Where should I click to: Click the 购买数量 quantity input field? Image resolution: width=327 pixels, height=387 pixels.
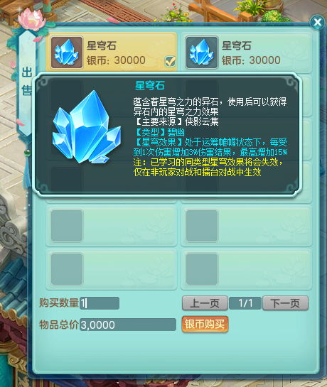[x=100, y=303]
